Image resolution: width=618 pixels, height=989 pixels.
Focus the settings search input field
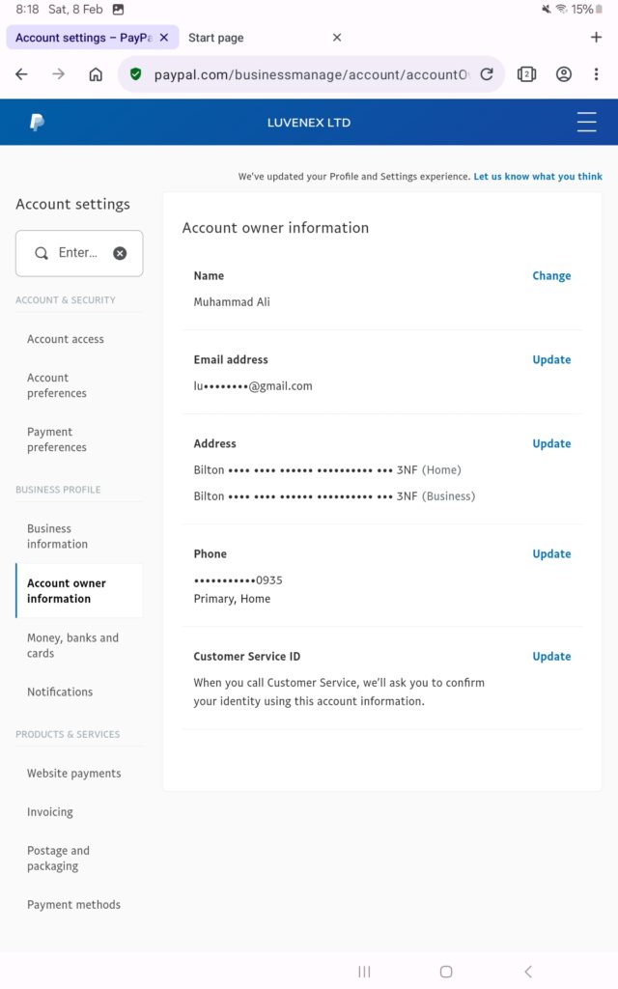pyautogui.click(x=77, y=253)
